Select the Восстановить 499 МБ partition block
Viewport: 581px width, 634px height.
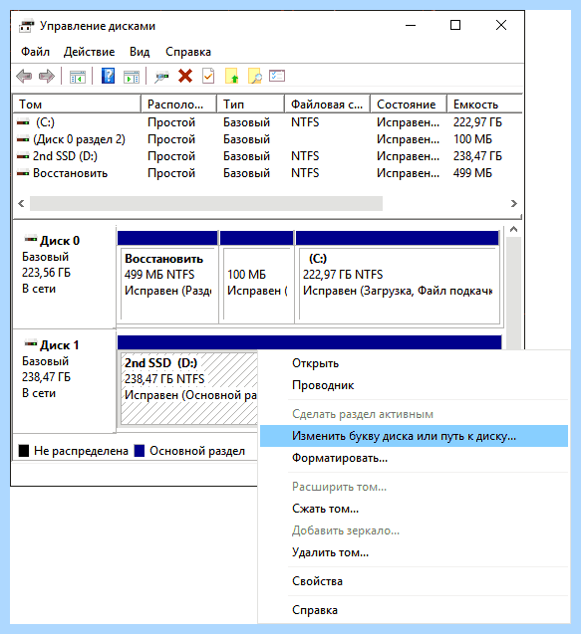coord(167,277)
